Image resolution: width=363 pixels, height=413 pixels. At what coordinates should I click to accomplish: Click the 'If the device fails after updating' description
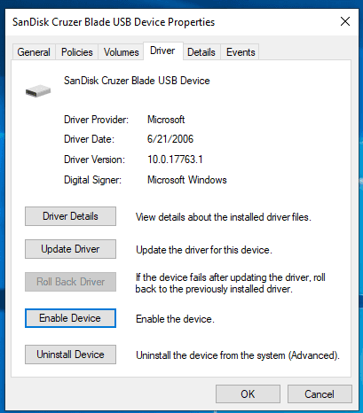pos(231,283)
